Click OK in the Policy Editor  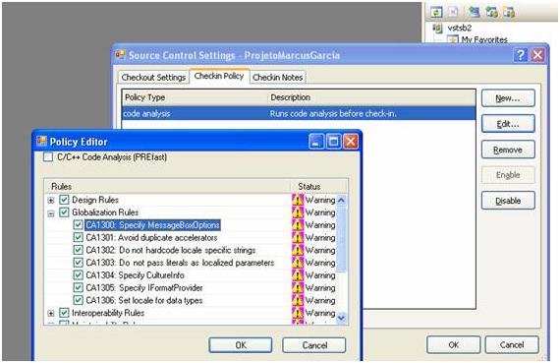pyautogui.click(x=241, y=345)
